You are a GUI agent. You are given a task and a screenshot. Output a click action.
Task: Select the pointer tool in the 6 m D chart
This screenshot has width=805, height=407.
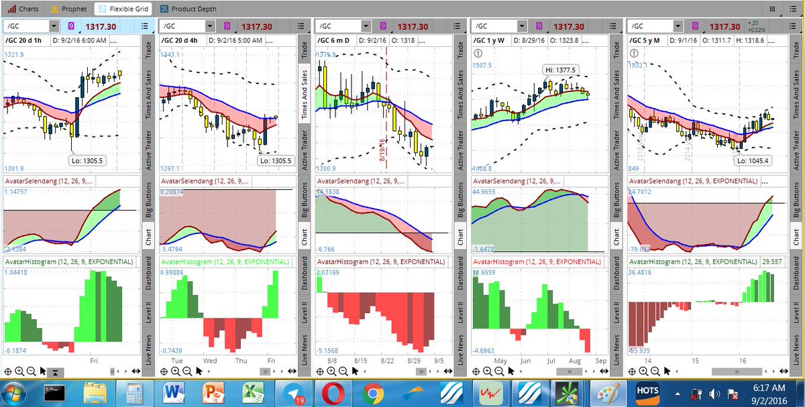tap(354, 371)
